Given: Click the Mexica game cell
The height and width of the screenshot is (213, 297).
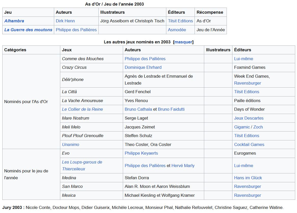Looking at the screenshot, I should [x=92, y=195].
